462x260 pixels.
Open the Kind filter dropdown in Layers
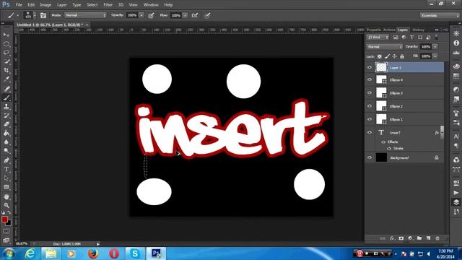[x=378, y=38]
